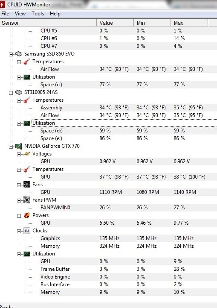Collapse the ST310005 24AS Utilization section
The image size is (217, 308).
point(19,123)
